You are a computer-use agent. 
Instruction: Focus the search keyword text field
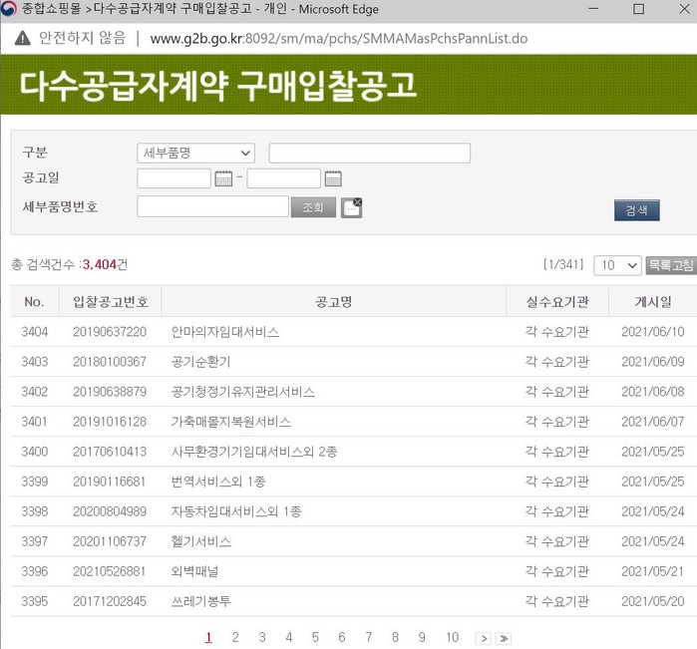[369, 153]
